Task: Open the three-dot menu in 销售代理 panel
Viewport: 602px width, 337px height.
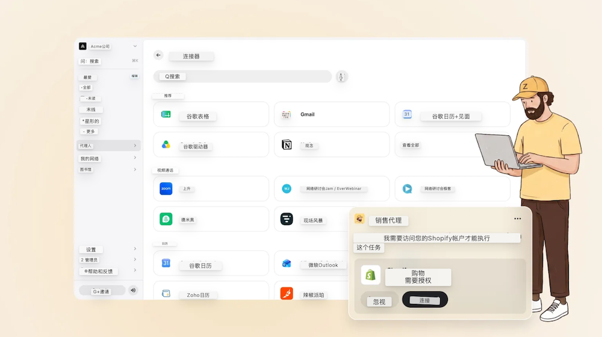Action: [518, 219]
